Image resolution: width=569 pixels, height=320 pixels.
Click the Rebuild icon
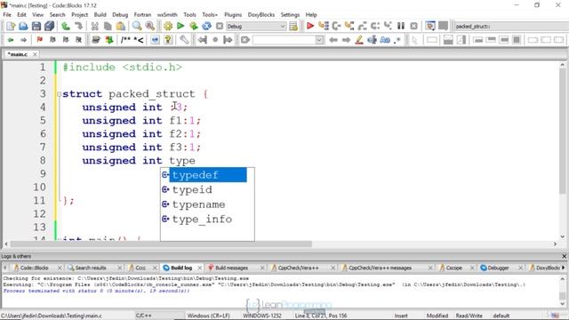[x=206, y=26]
